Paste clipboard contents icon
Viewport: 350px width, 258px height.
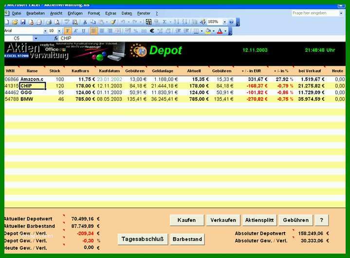(102, 22)
